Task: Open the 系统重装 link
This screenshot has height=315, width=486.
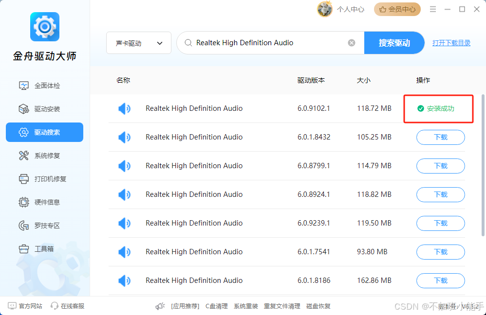Action: [246, 306]
